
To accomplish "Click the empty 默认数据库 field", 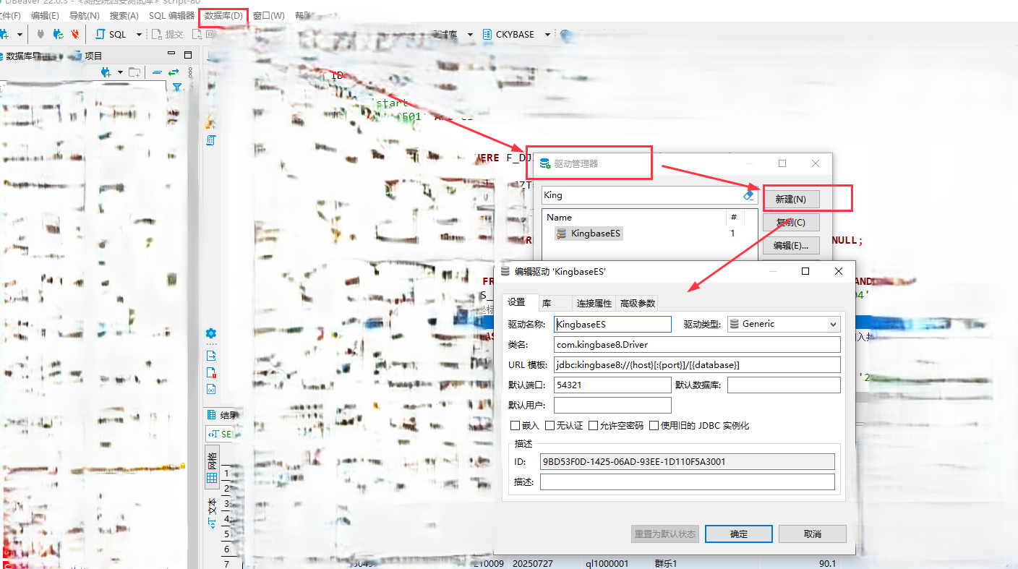I will [784, 385].
